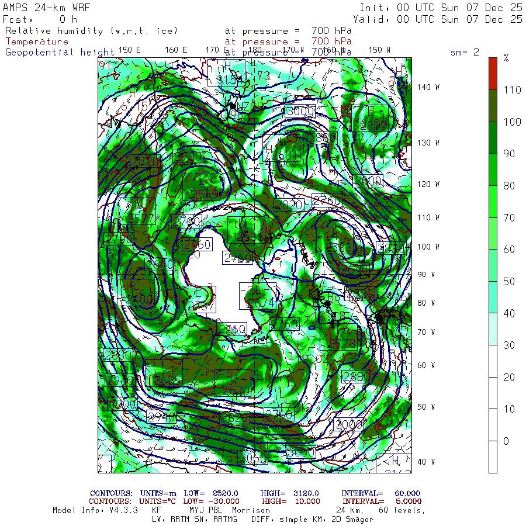The height and width of the screenshot is (526, 526).
Task: Click the white 0-10% colorbar segment
Action: (x=493, y=424)
